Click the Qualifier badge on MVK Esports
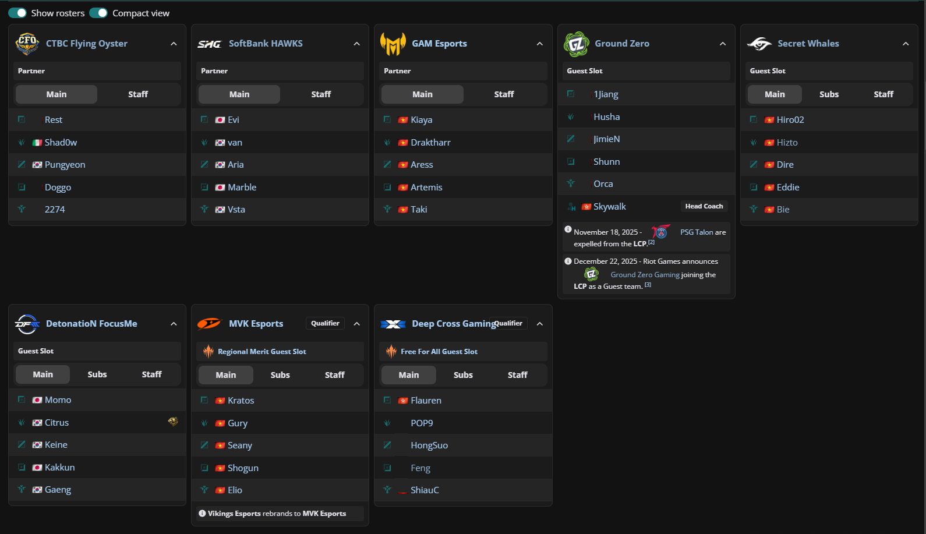 pyautogui.click(x=325, y=323)
